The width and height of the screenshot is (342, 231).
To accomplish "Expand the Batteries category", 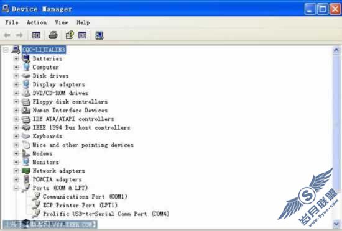I will point(16,58).
